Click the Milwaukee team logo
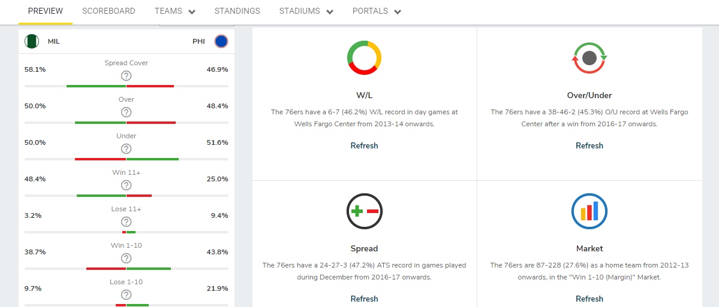This screenshot has width=719, height=307. coord(31,42)
